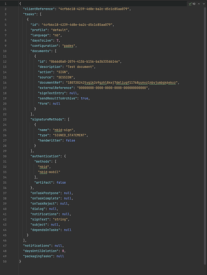Click opening bracket of "methods" array
The image size is (207, 275).
click(x=55, y=162)
